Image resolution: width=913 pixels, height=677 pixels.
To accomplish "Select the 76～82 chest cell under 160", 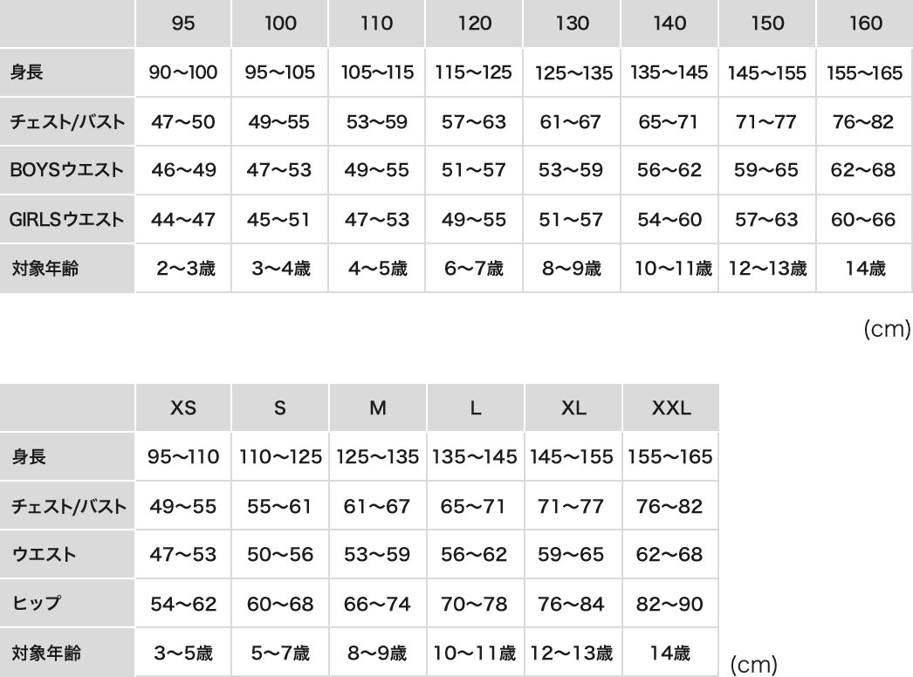I will point(864,121).
